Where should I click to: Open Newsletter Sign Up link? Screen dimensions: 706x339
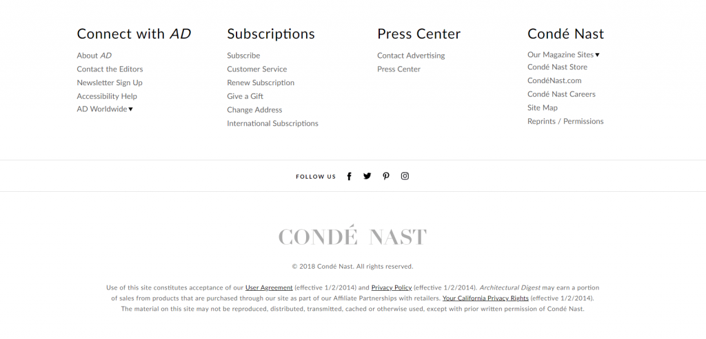pyautogui.click(x=110, y=83)
